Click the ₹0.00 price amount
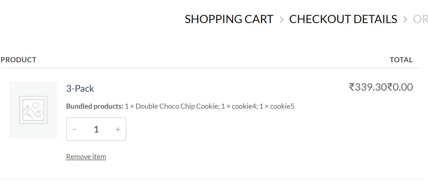 [400, 87]
